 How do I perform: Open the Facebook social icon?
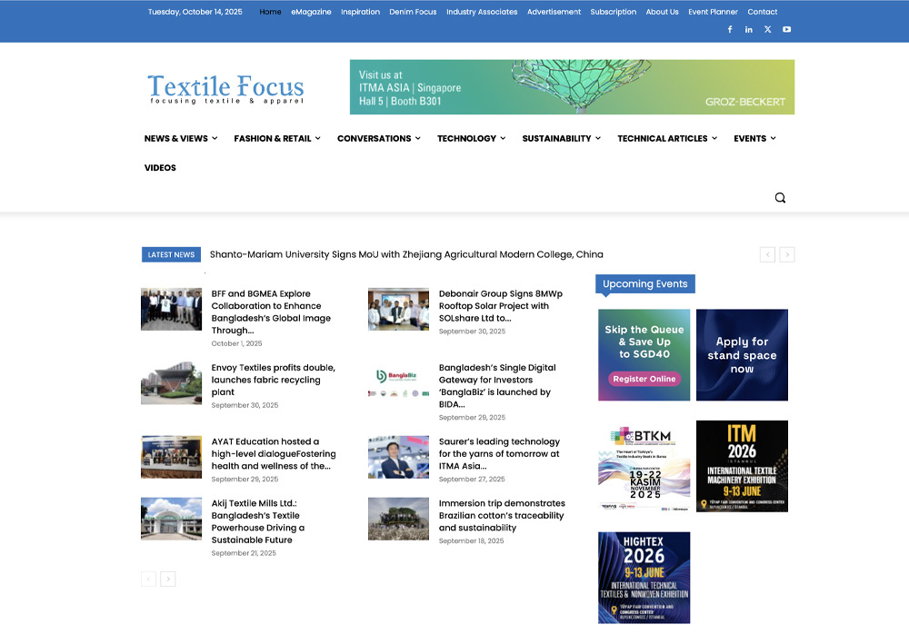(x=729, y=29)
